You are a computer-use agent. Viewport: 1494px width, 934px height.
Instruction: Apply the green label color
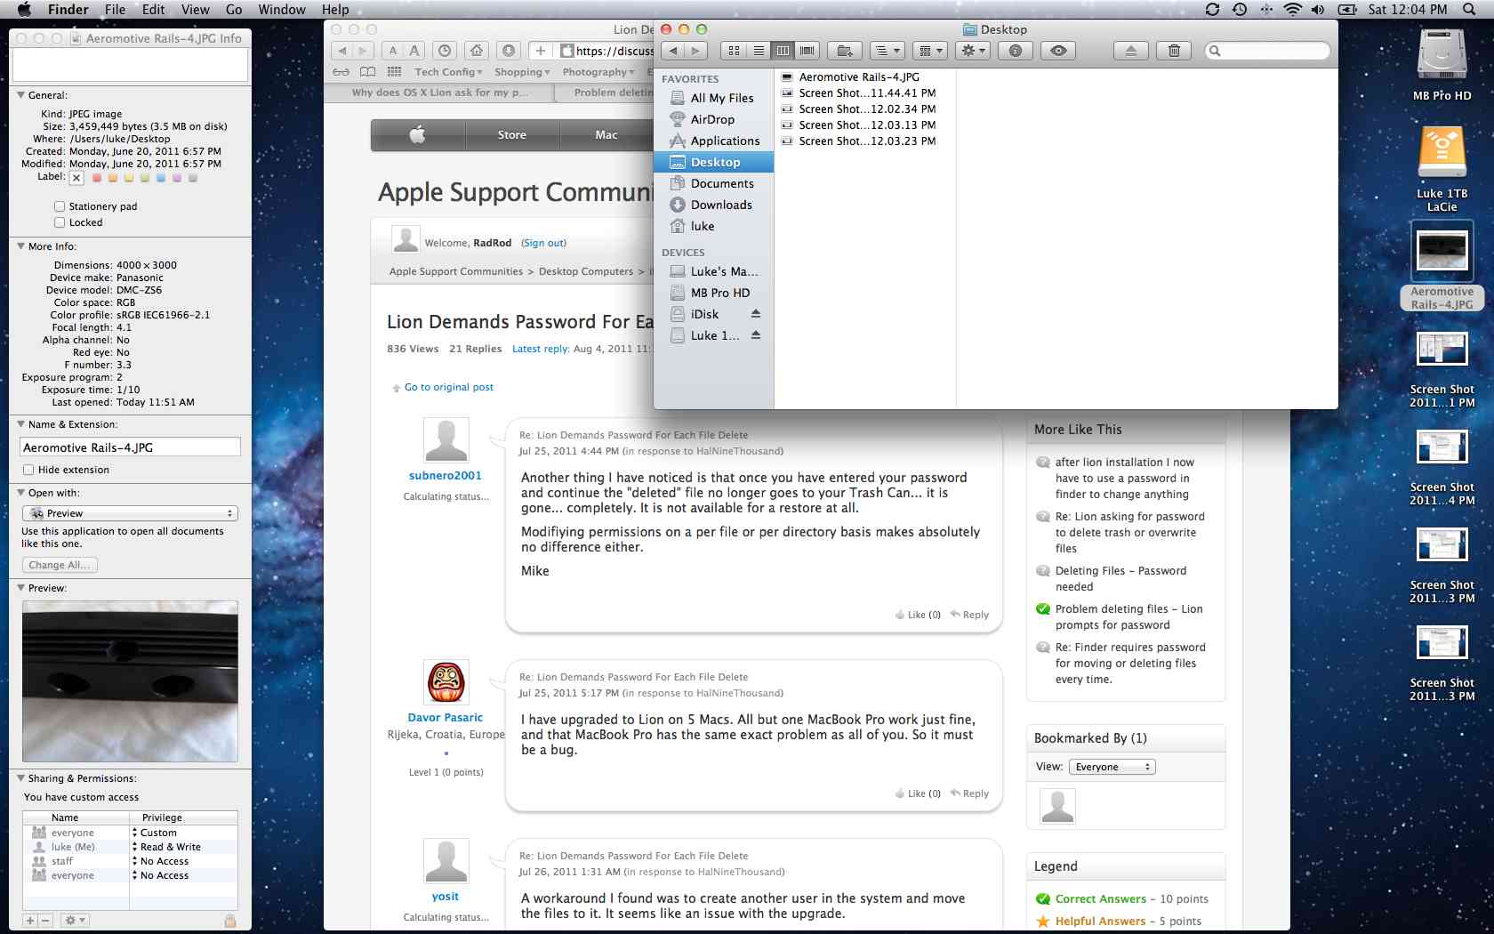coord(145,178)
